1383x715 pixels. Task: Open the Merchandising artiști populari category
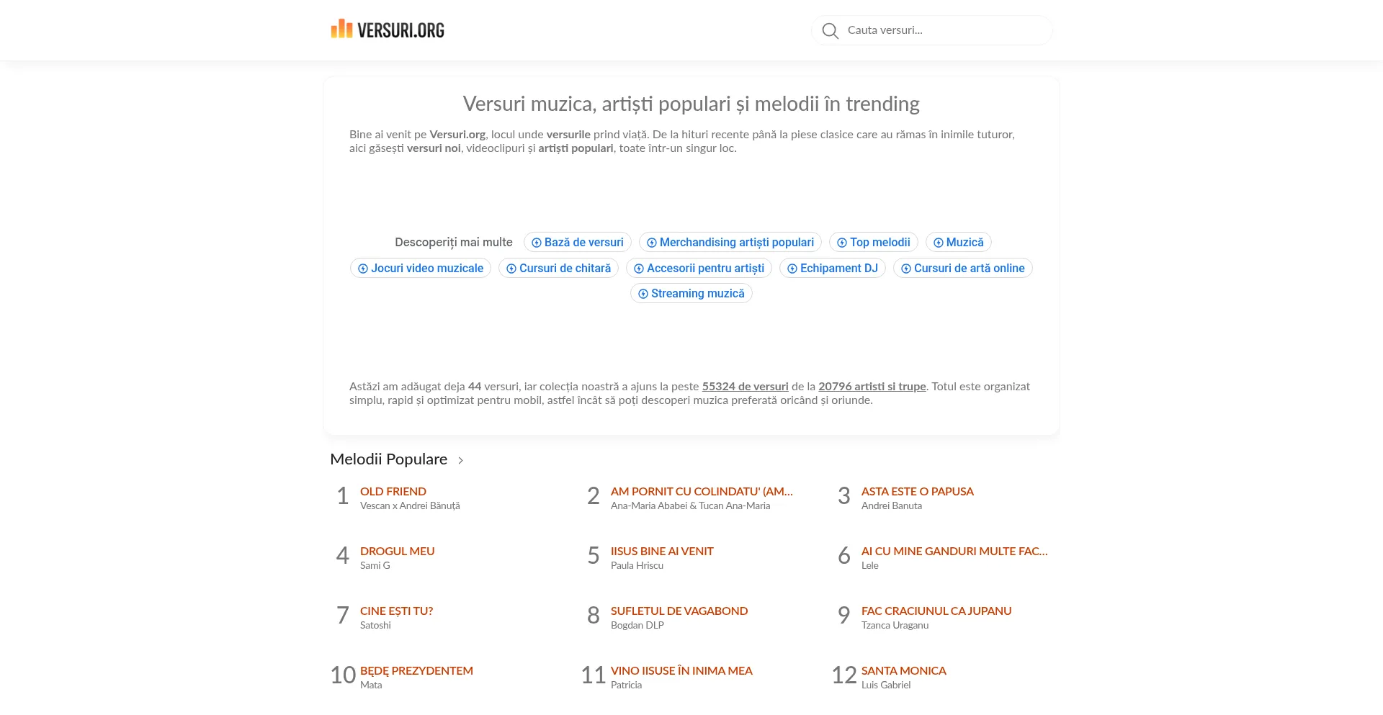pos(730,243)
